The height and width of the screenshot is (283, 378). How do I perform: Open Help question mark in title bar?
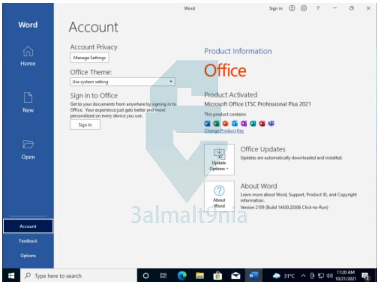tap(318, 9)
